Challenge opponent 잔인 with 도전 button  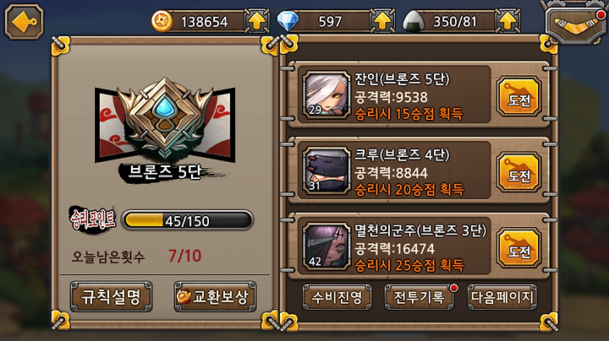[518, 96]
